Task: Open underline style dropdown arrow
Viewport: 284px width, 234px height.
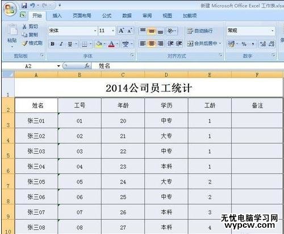Action: click(x=76, y=44)
